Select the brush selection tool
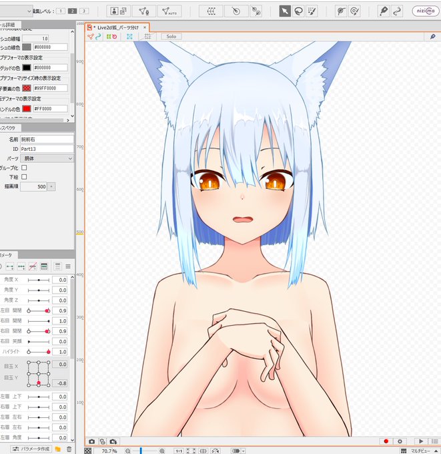Image resolution: width=441 pixels, height=454 pixels. tap(312, 11)
